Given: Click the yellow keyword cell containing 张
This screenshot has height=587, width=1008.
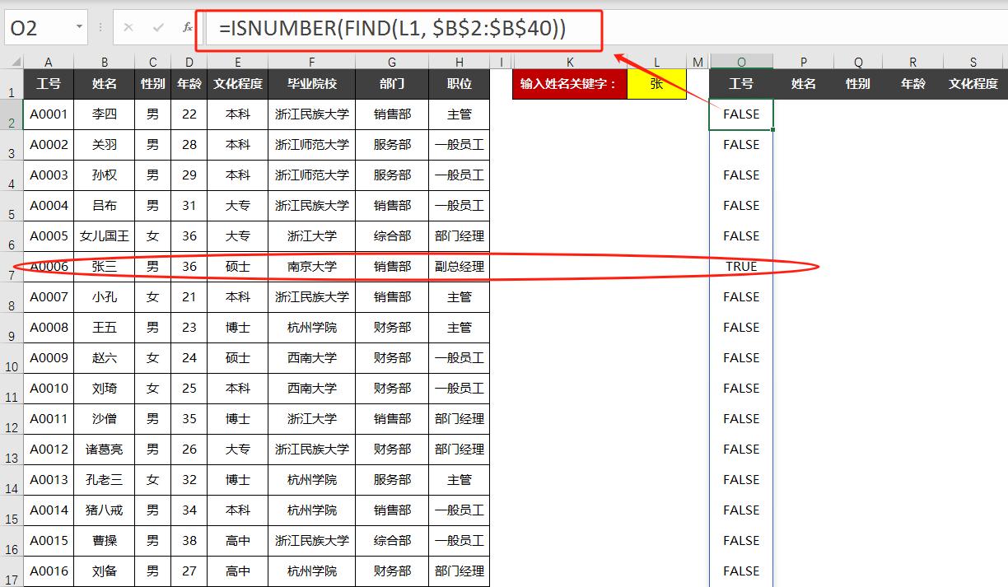Looking at the screenshot, I should [x=656, y=84].
